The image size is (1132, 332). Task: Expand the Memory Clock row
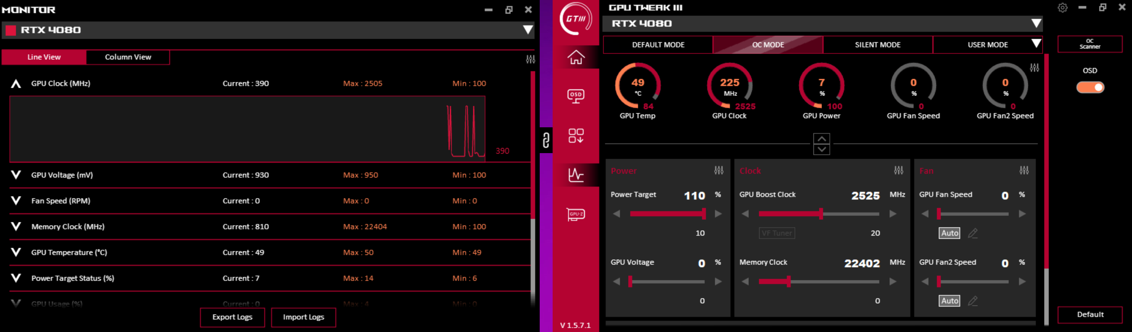16,227
